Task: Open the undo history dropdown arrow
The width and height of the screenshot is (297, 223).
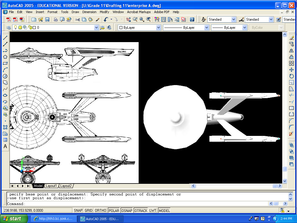Action: (x=111, y=19)
